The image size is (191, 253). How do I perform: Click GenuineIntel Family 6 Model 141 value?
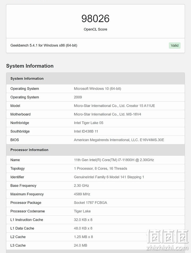pyautogui.click(x=109, y=177)
